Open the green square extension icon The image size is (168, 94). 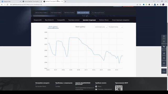pos(146,5)
